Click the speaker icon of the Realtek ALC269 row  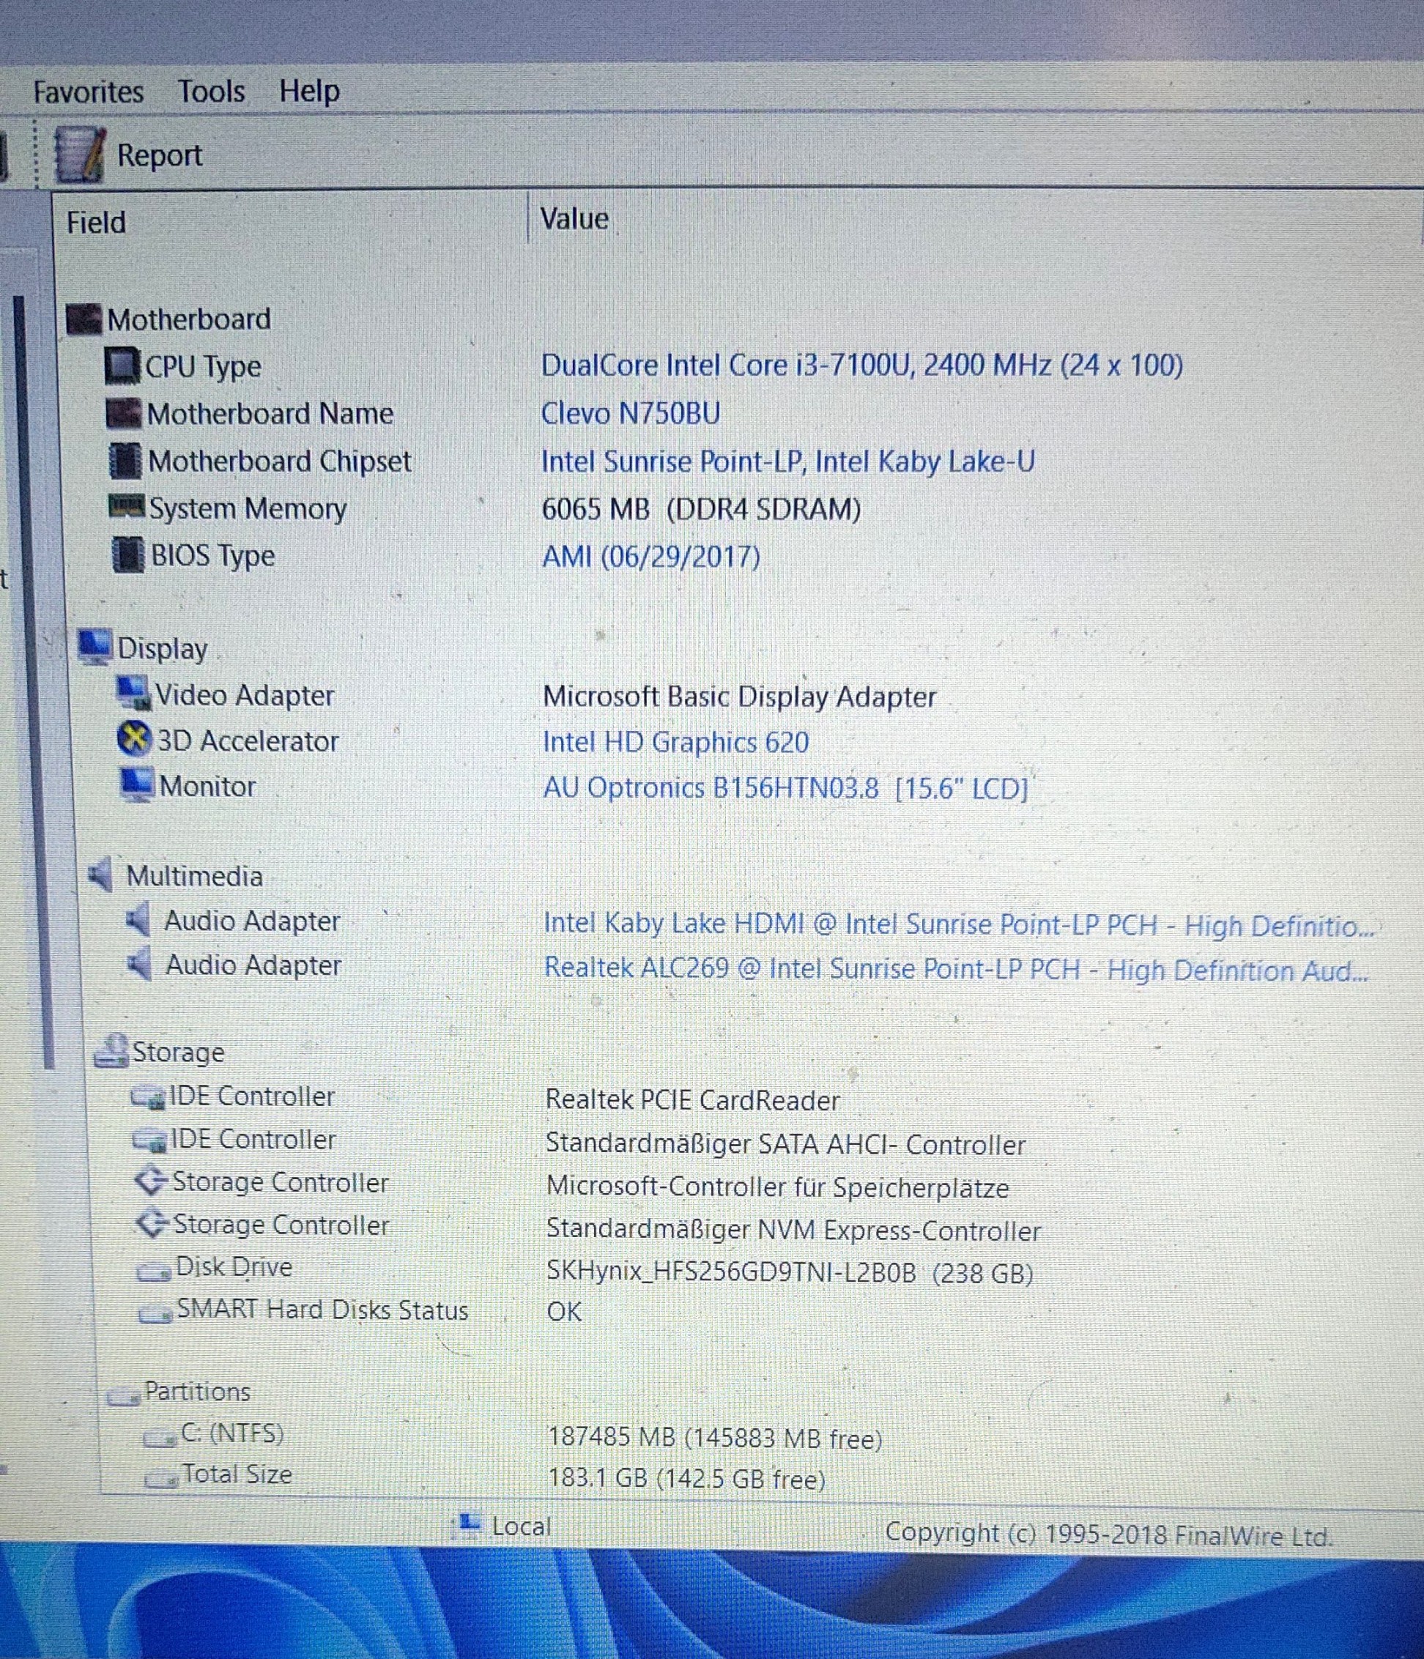[140, 964]
